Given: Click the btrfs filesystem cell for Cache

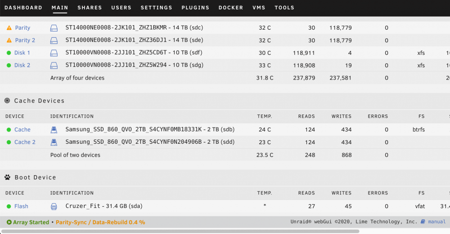Looking at the screenshot, I should click(x=418, y=130).
